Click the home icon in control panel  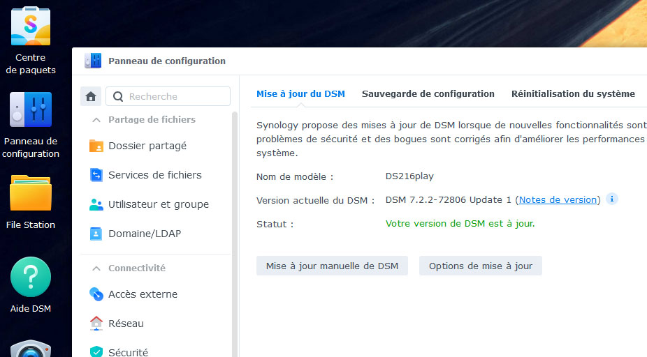[90, 96]
